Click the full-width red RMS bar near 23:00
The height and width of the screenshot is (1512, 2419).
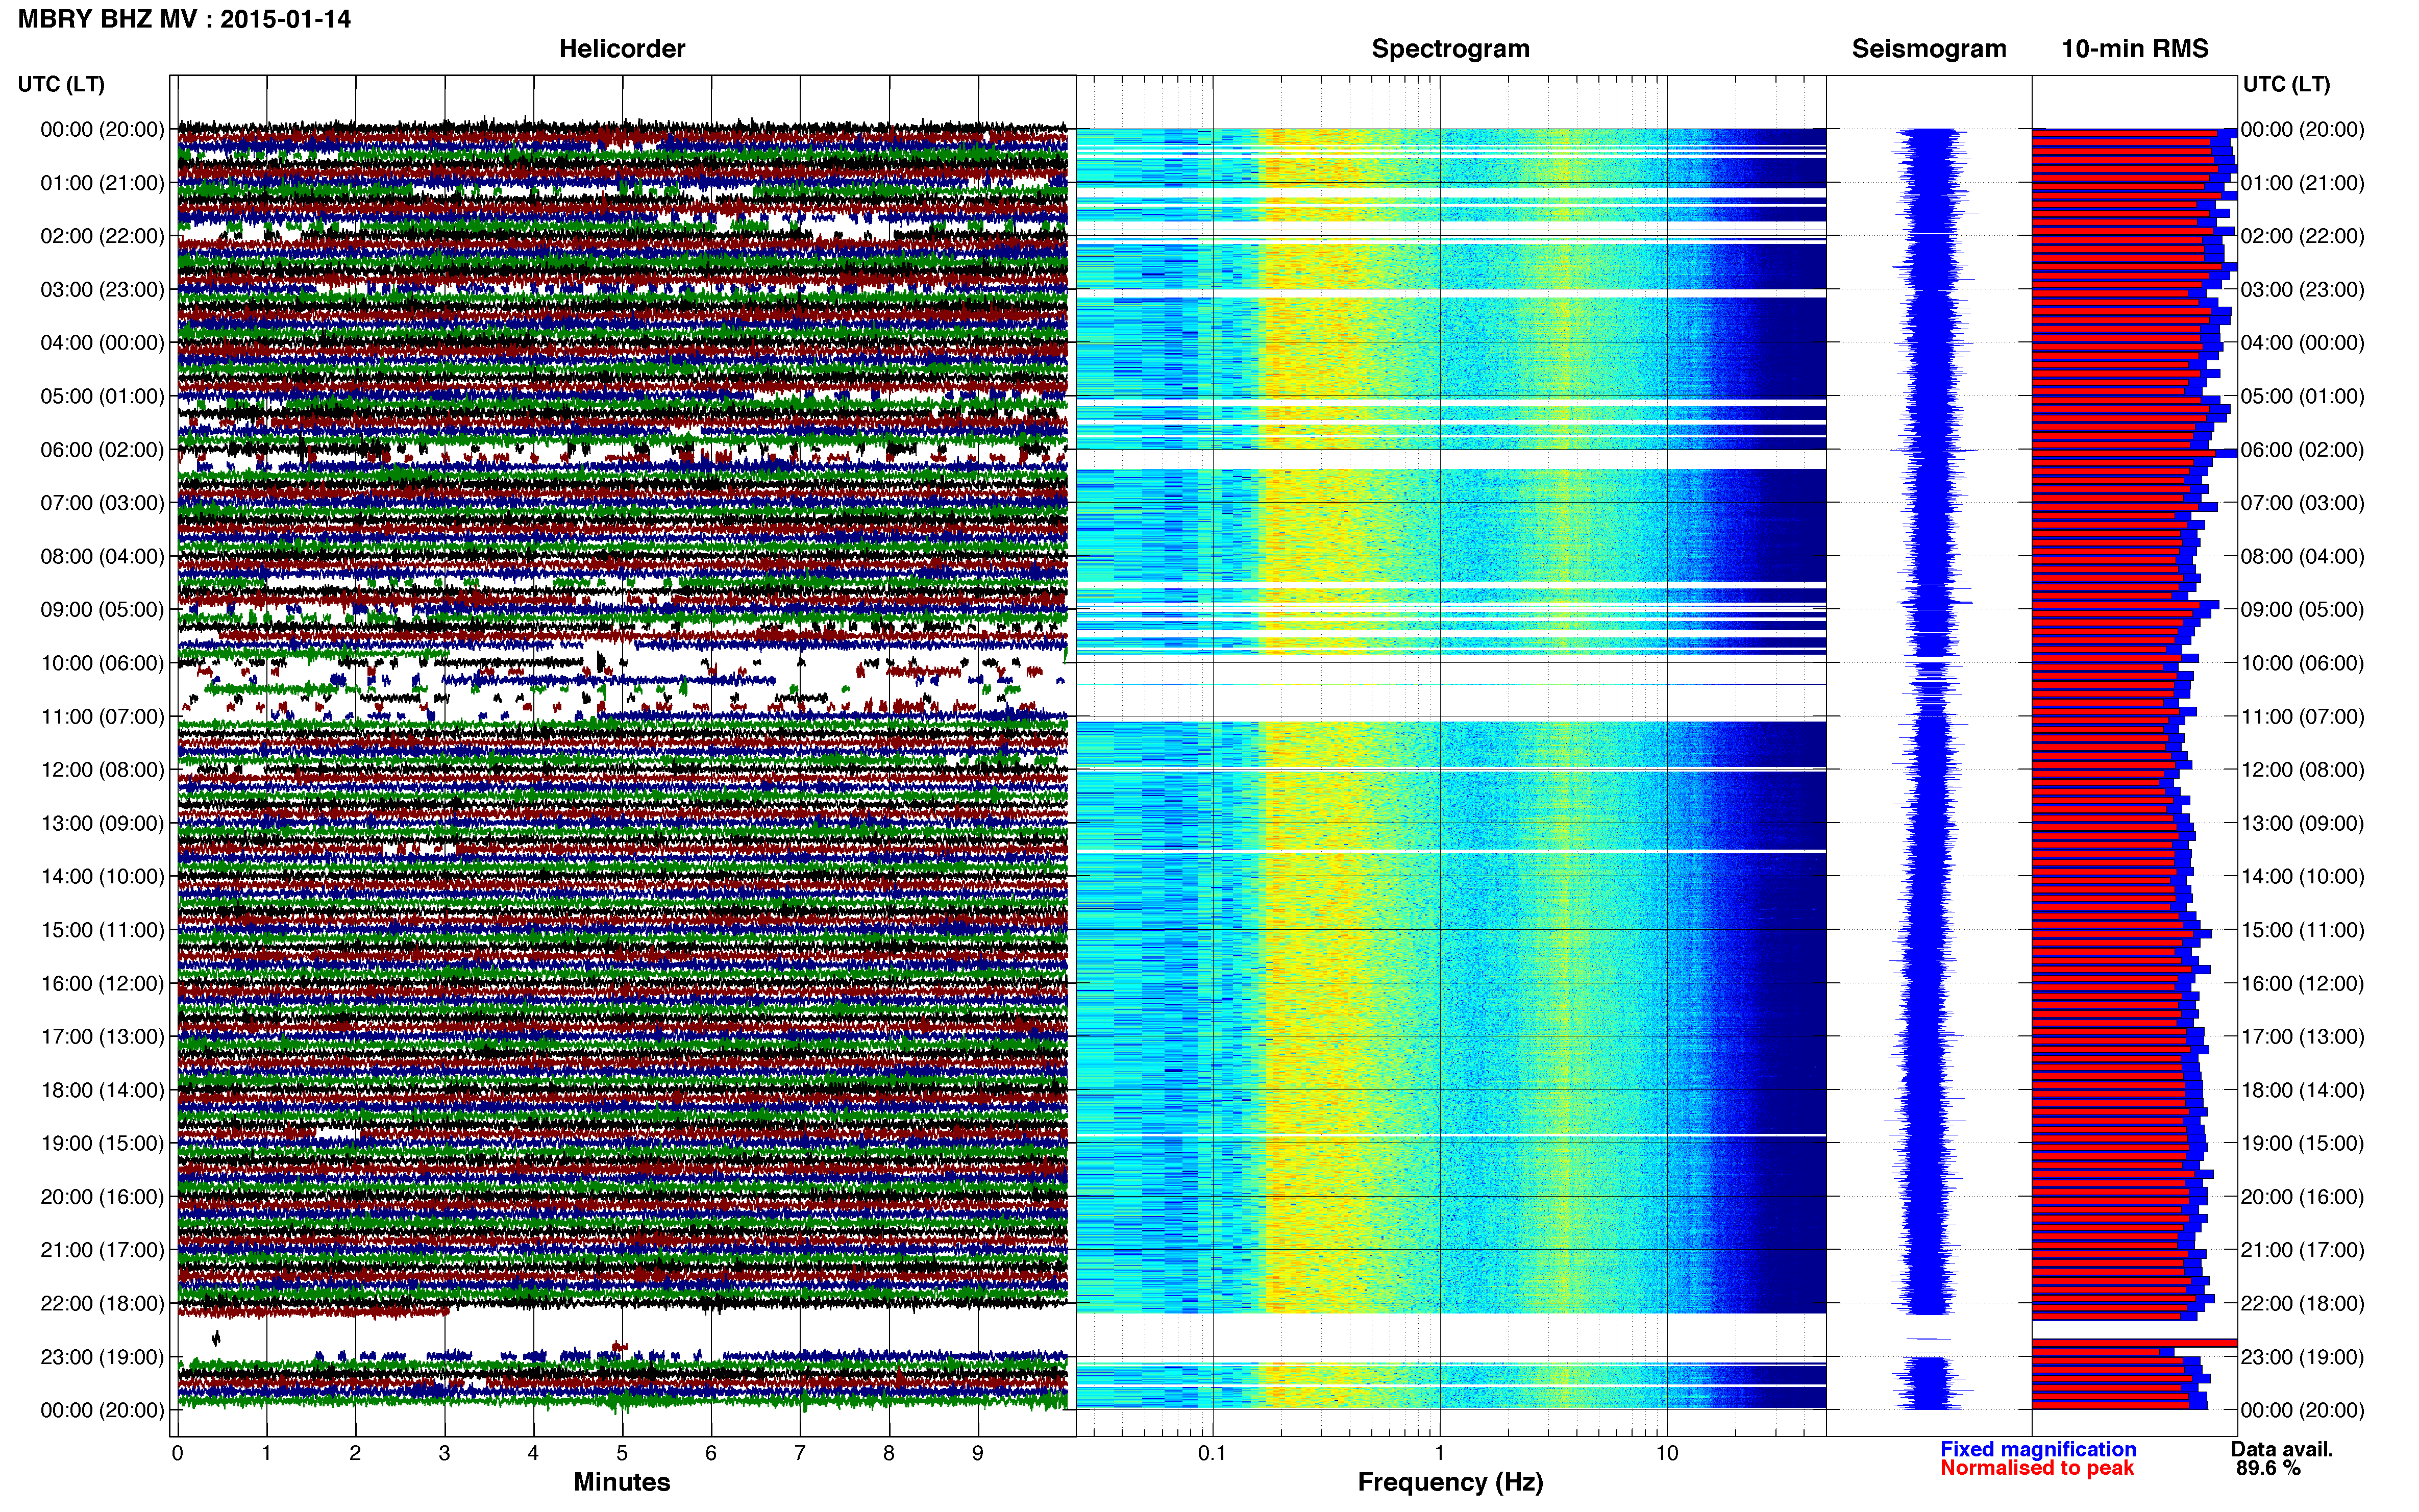tap(2134, 1343)
